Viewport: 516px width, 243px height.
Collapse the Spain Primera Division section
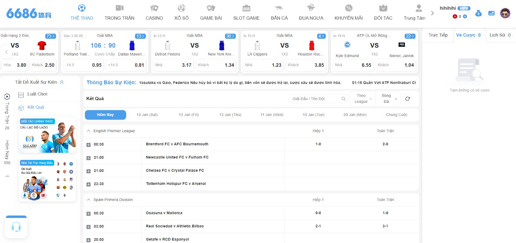[89, 200]
